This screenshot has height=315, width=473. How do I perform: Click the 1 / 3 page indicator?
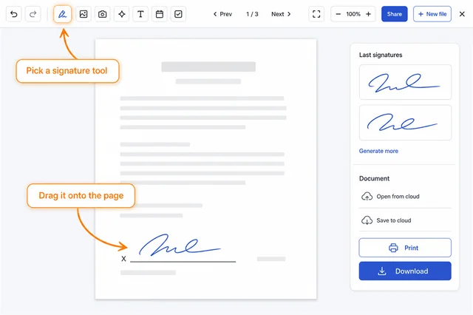[x=252, y=14]
